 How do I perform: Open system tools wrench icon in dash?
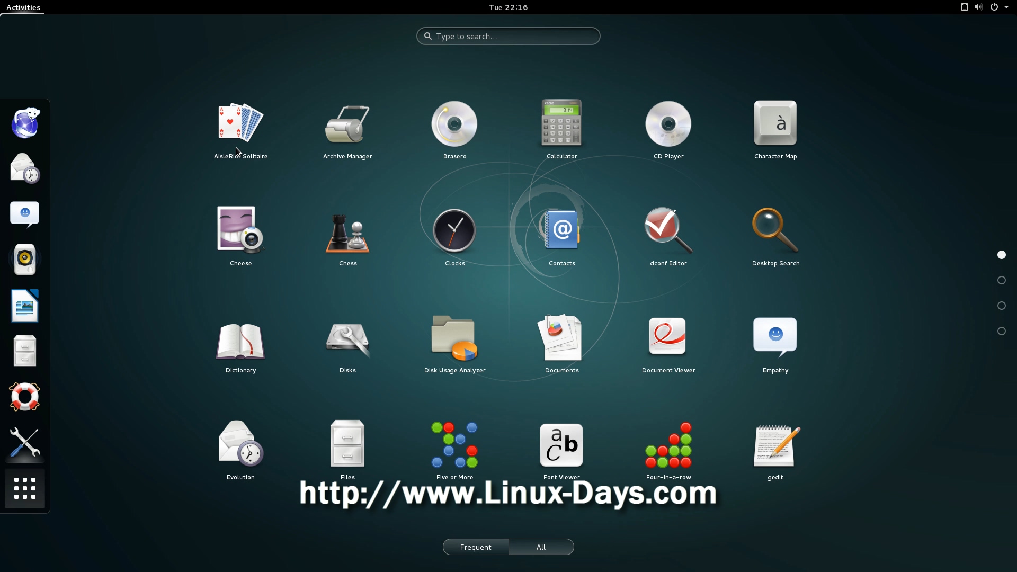pos(25,442)
